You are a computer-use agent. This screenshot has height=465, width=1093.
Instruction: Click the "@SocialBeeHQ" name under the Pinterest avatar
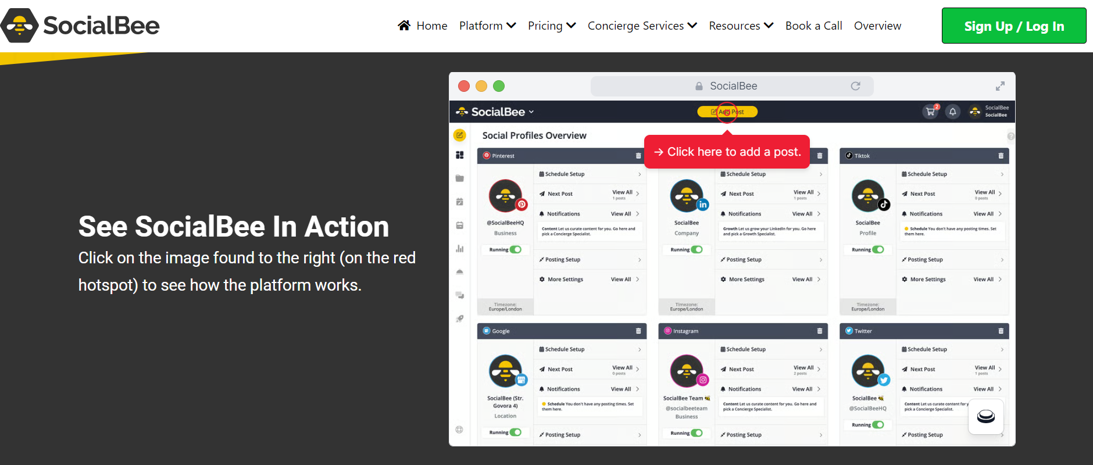tap(505, 223)
